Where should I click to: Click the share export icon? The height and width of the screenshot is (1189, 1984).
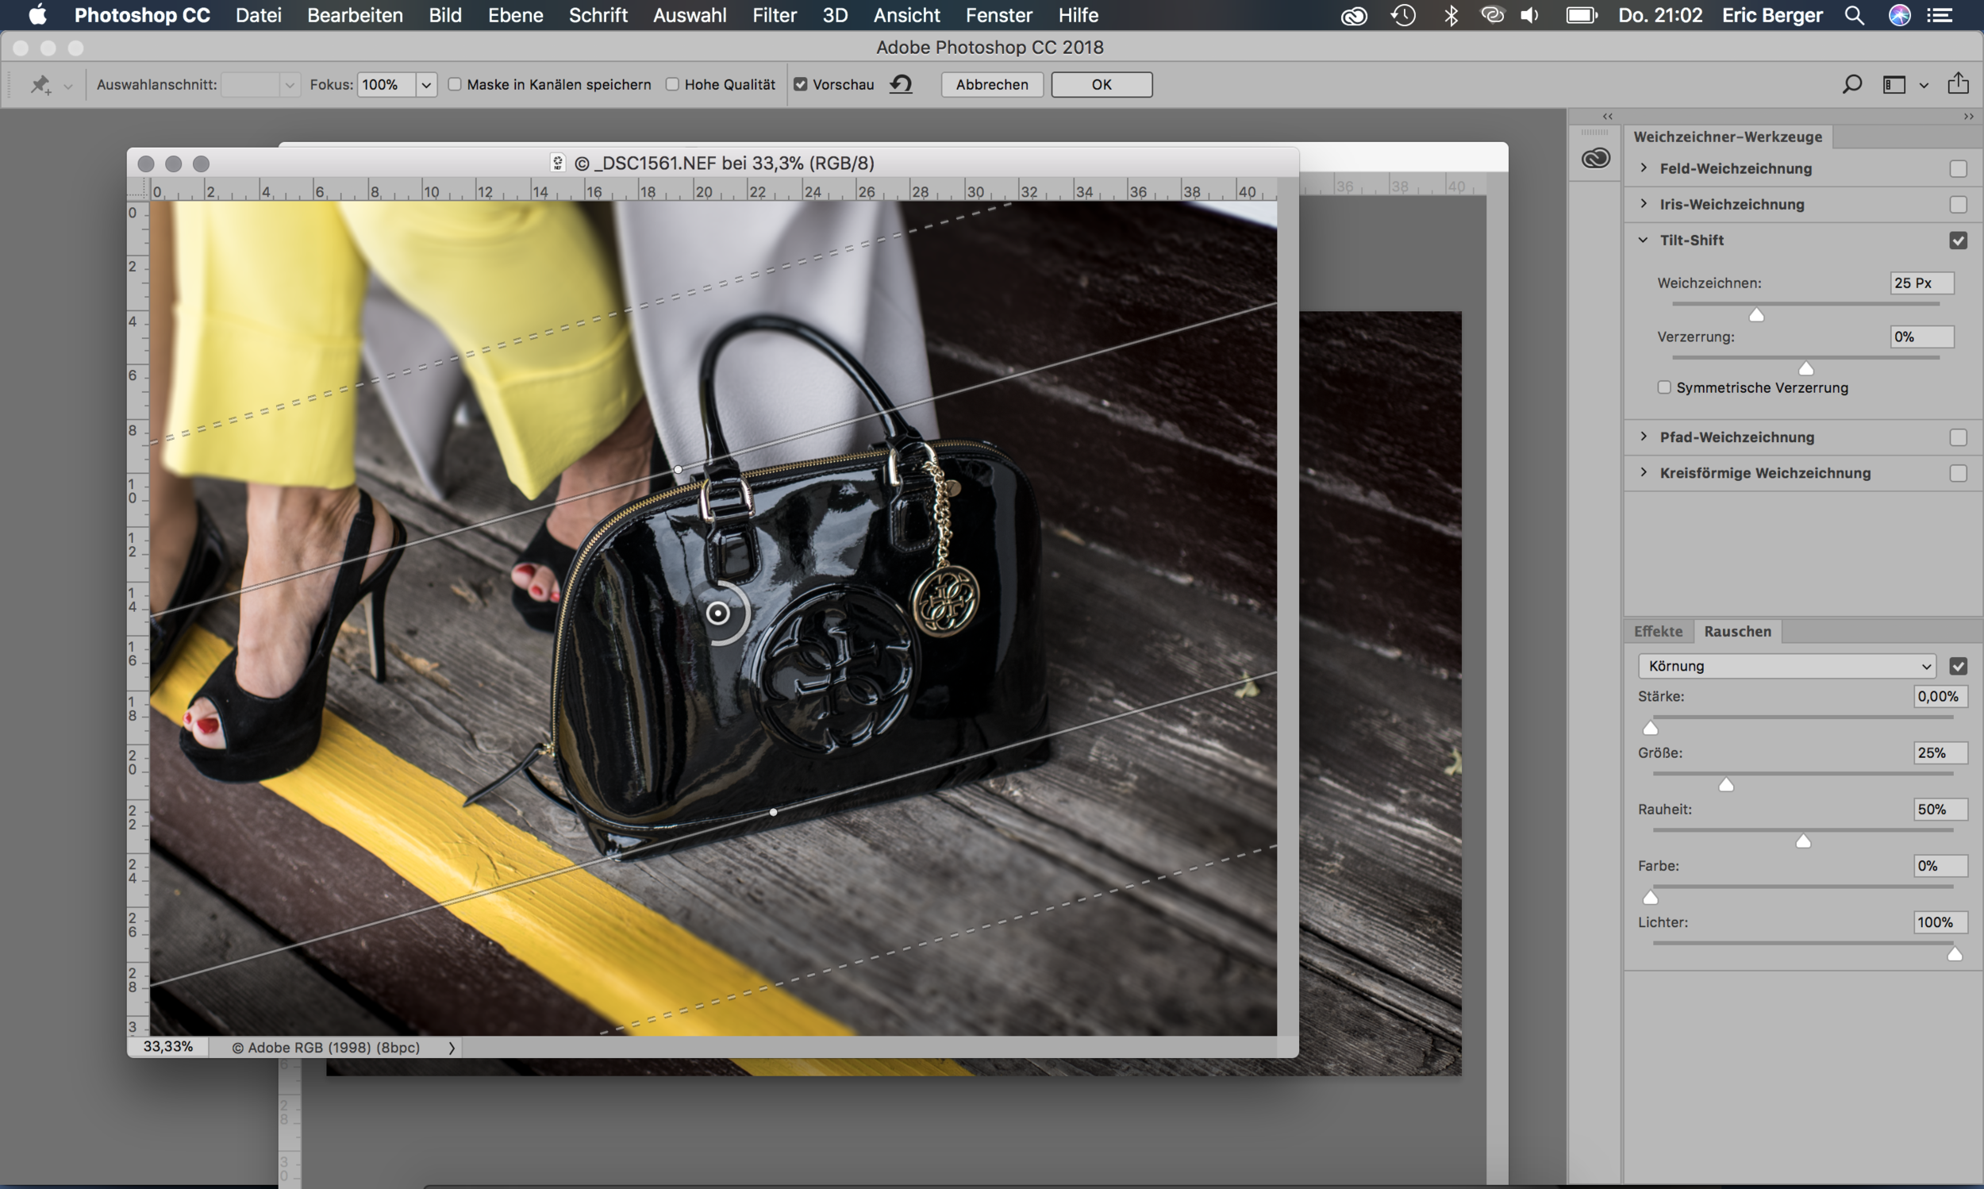pyautogui.click(x=1958, y=83)
